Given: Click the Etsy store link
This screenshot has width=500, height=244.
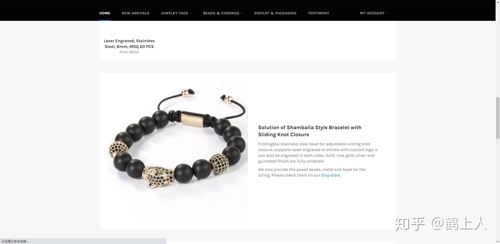Looking at the screenshot, I should pyautogui.click(x=330, y=175).
